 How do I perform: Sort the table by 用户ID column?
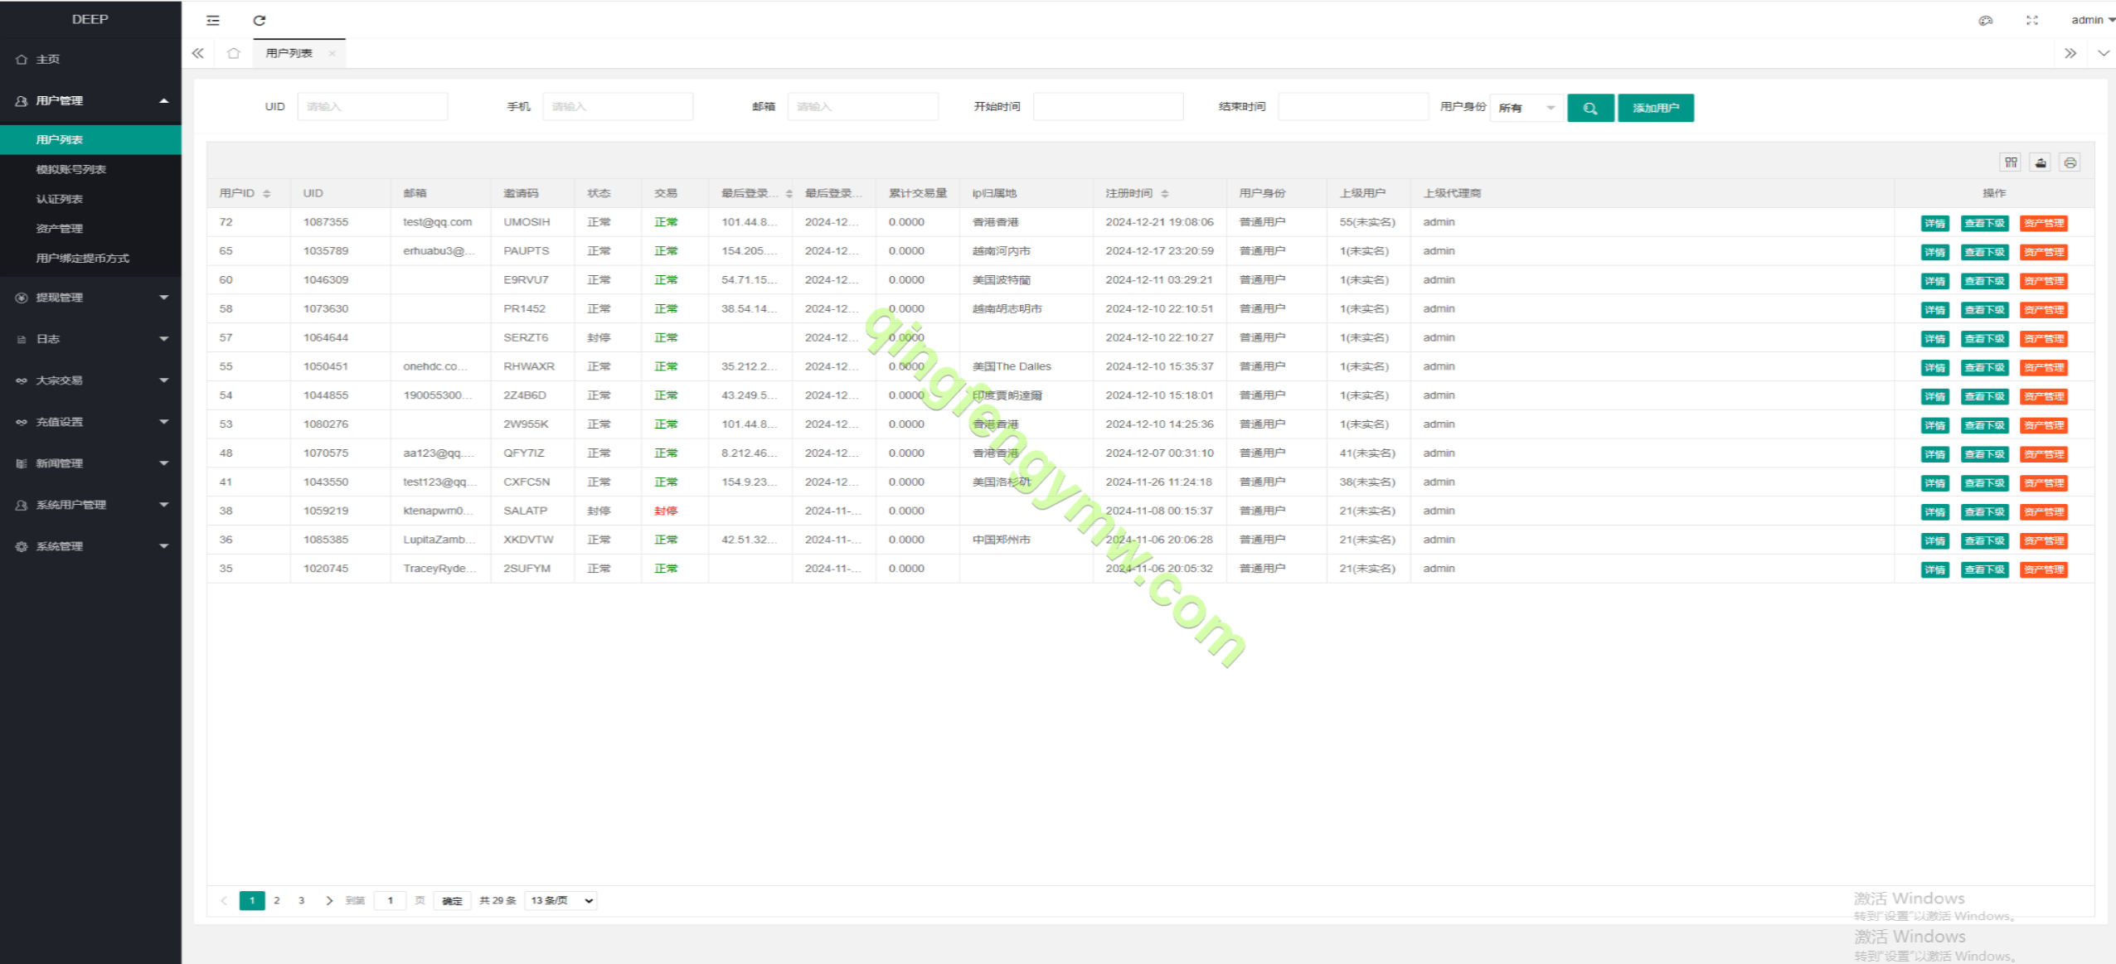266,193
